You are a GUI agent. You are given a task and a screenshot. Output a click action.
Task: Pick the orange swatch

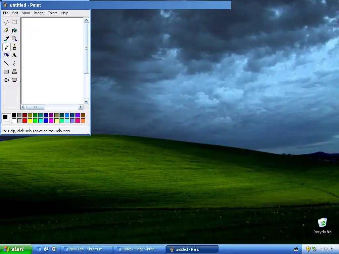point(83,120)
